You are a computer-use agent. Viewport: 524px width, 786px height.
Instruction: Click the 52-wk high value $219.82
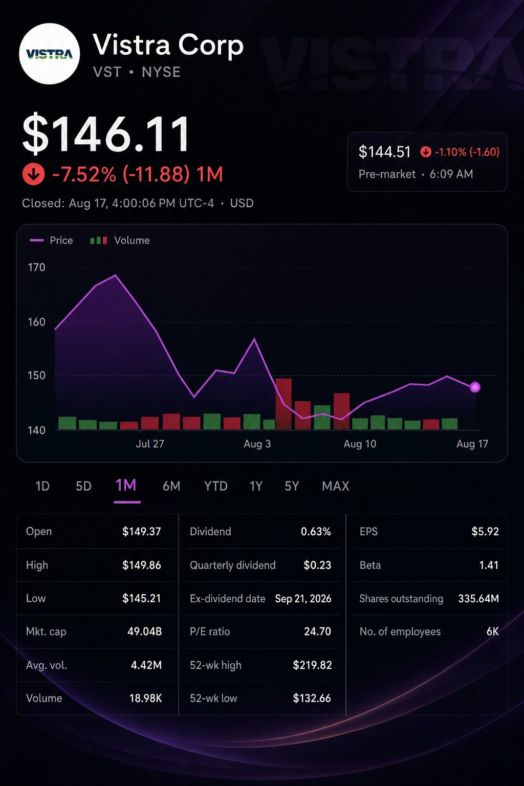point(312,666)
